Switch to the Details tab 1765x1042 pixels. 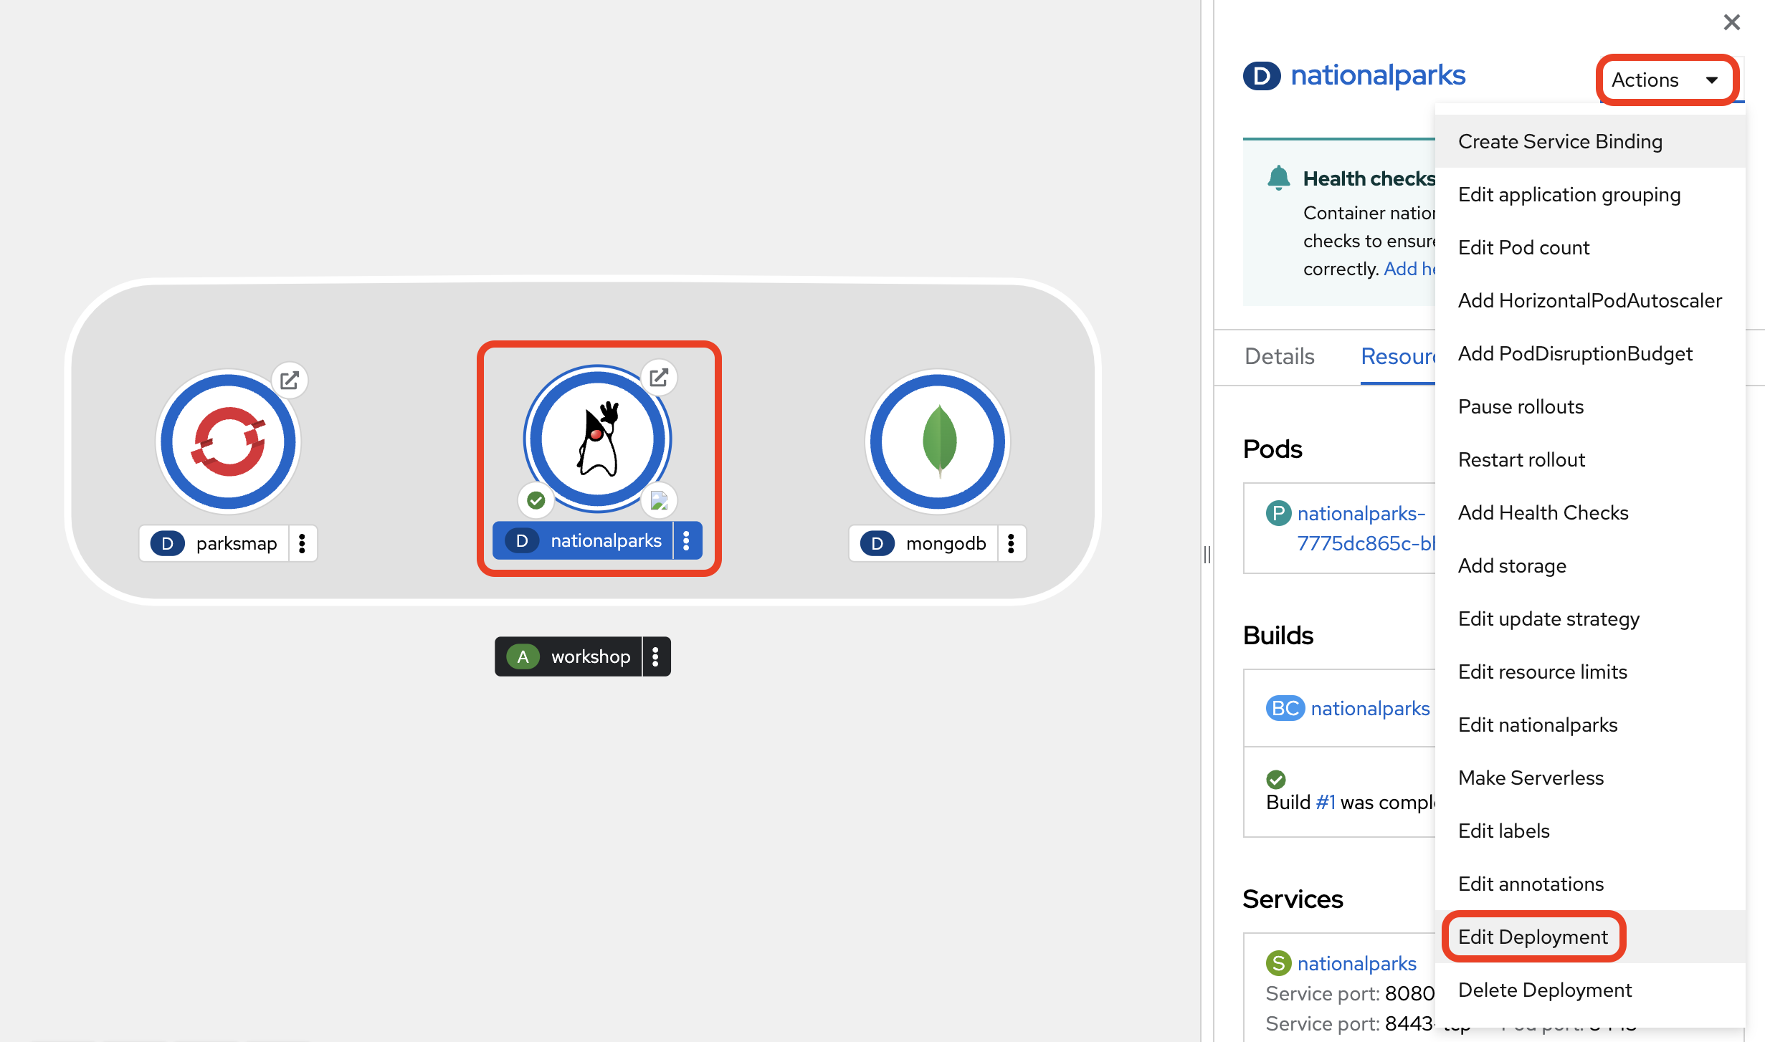click(x=1279, y=356)
